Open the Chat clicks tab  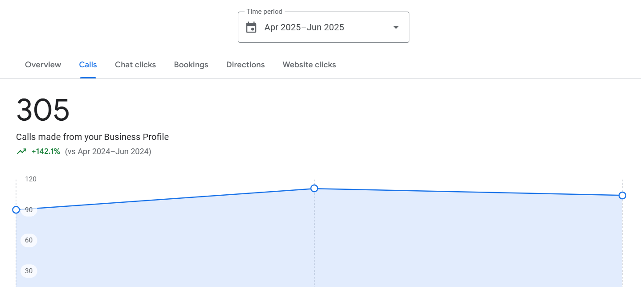135,65
